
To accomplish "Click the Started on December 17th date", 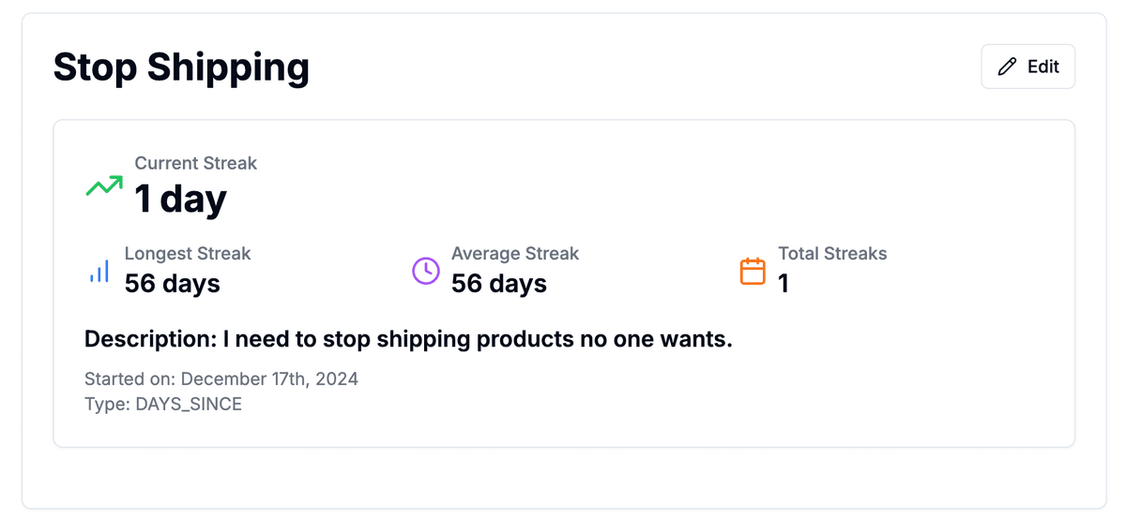I will tap(221, 378).
